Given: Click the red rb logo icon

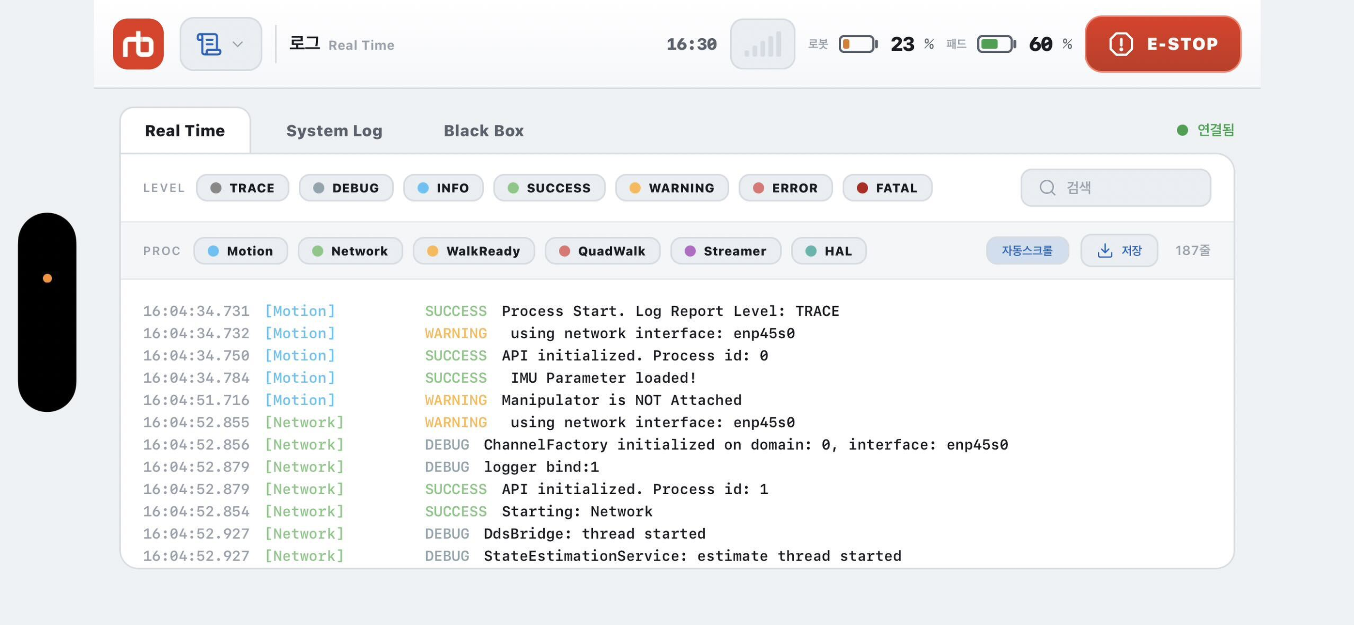Looking at the screenshot, I should [138, 44].
